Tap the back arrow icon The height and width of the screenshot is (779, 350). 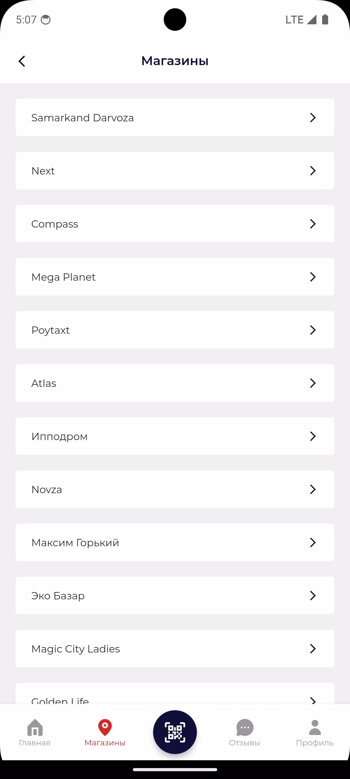[x=22, y=61]
